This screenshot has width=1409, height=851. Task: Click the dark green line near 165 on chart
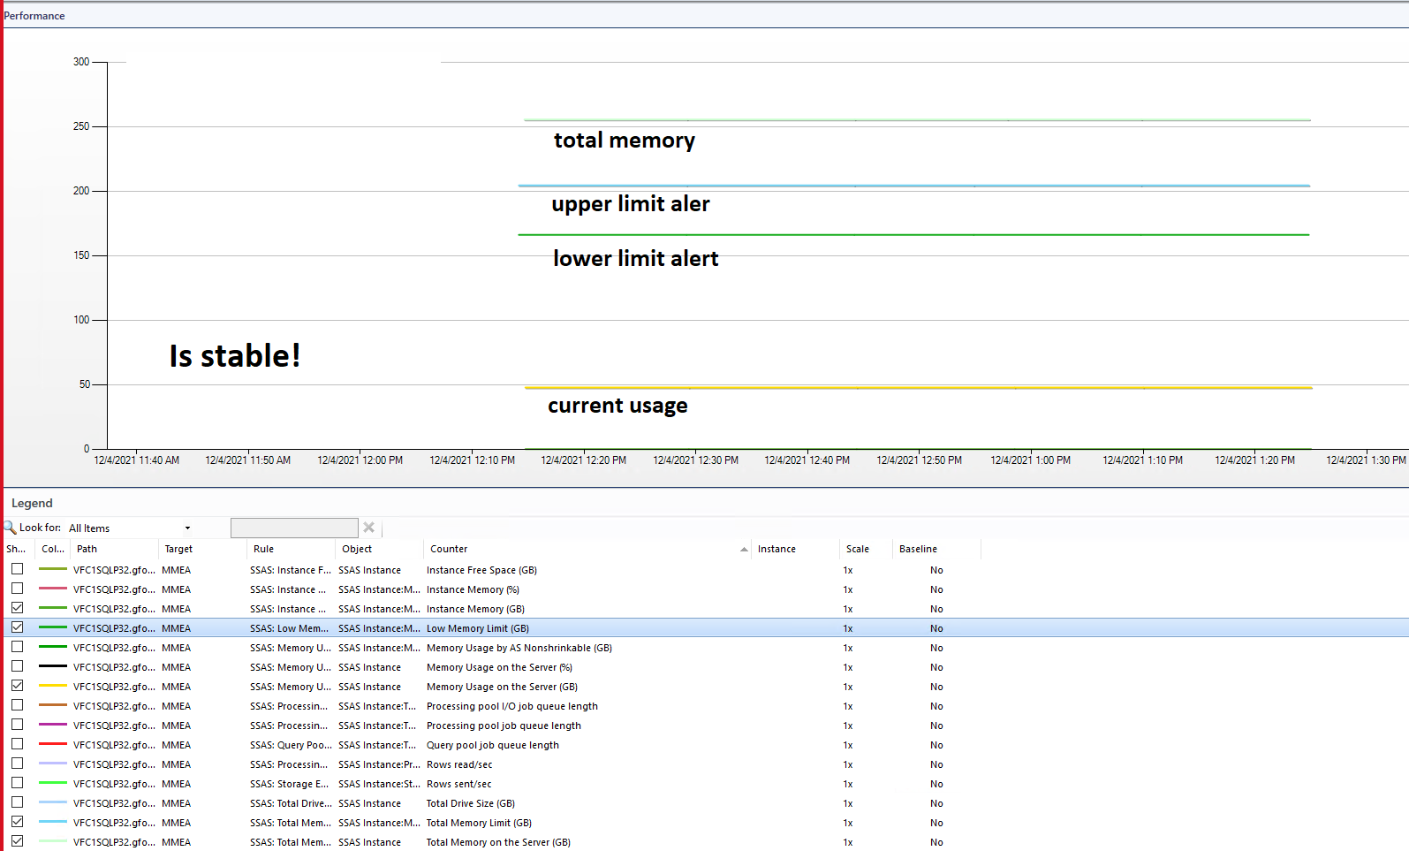pos(913,235)
